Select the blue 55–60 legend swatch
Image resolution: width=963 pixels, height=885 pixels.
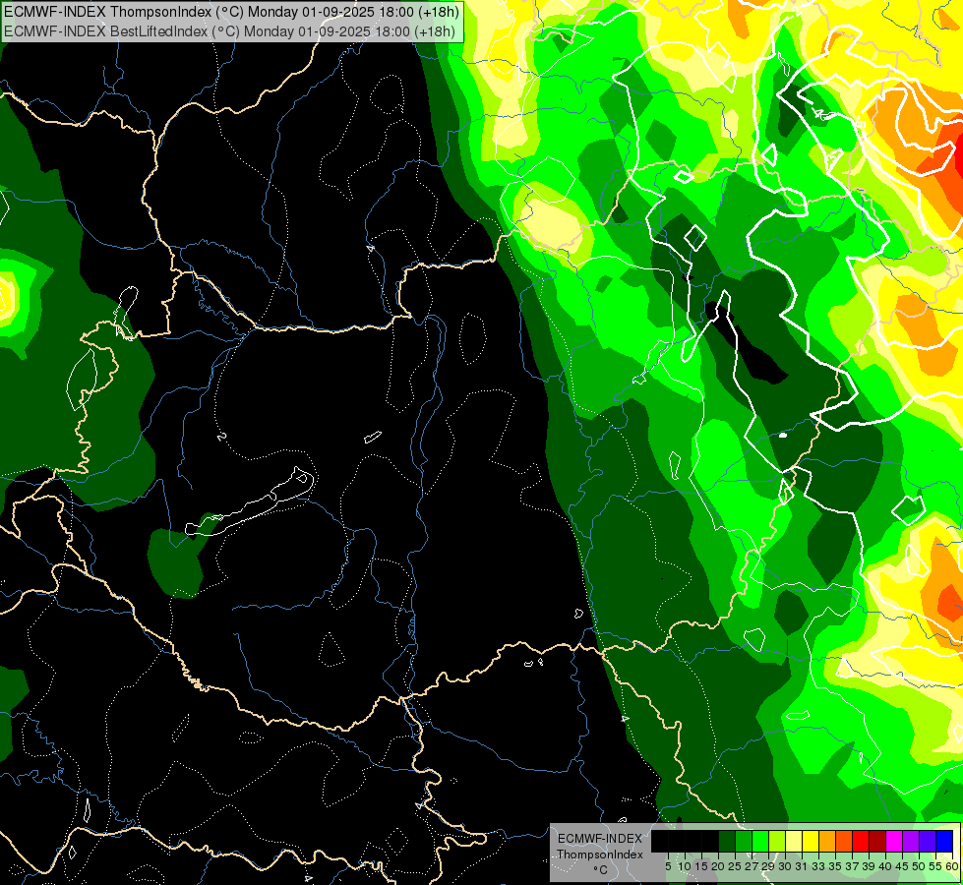[944, 841]
